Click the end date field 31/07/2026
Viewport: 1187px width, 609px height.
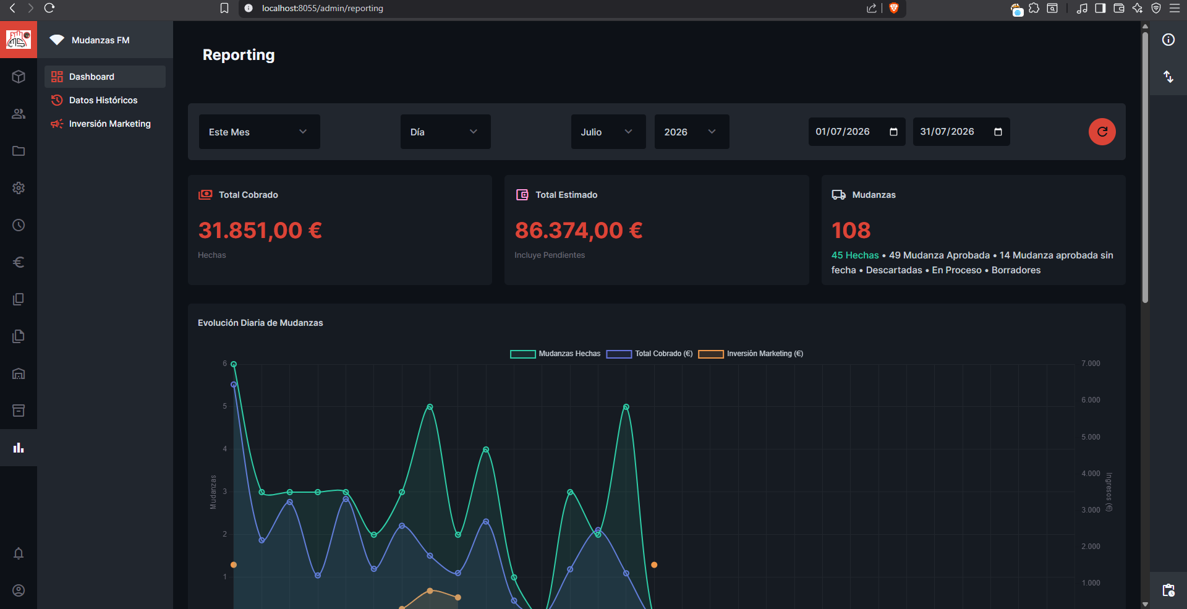(961, 132)
